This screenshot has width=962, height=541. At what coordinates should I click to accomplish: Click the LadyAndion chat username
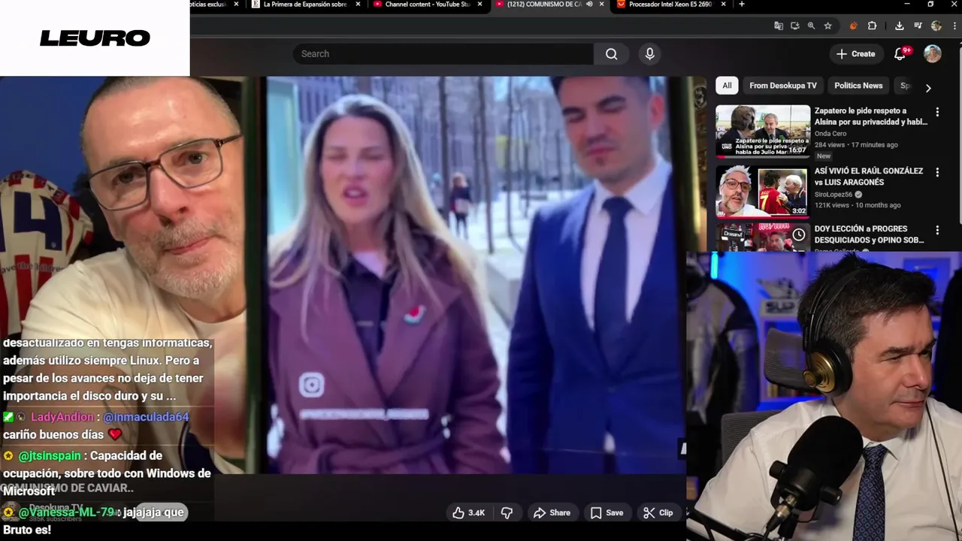click(62, 417)
